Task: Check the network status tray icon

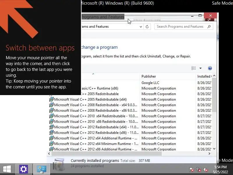Action: click(x=199, y=169)
